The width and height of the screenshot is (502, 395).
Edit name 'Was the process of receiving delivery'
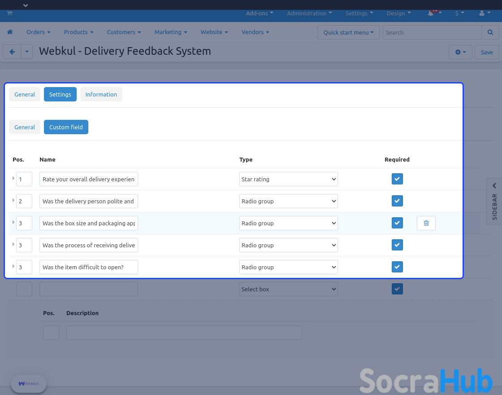[x=89, y=245]
